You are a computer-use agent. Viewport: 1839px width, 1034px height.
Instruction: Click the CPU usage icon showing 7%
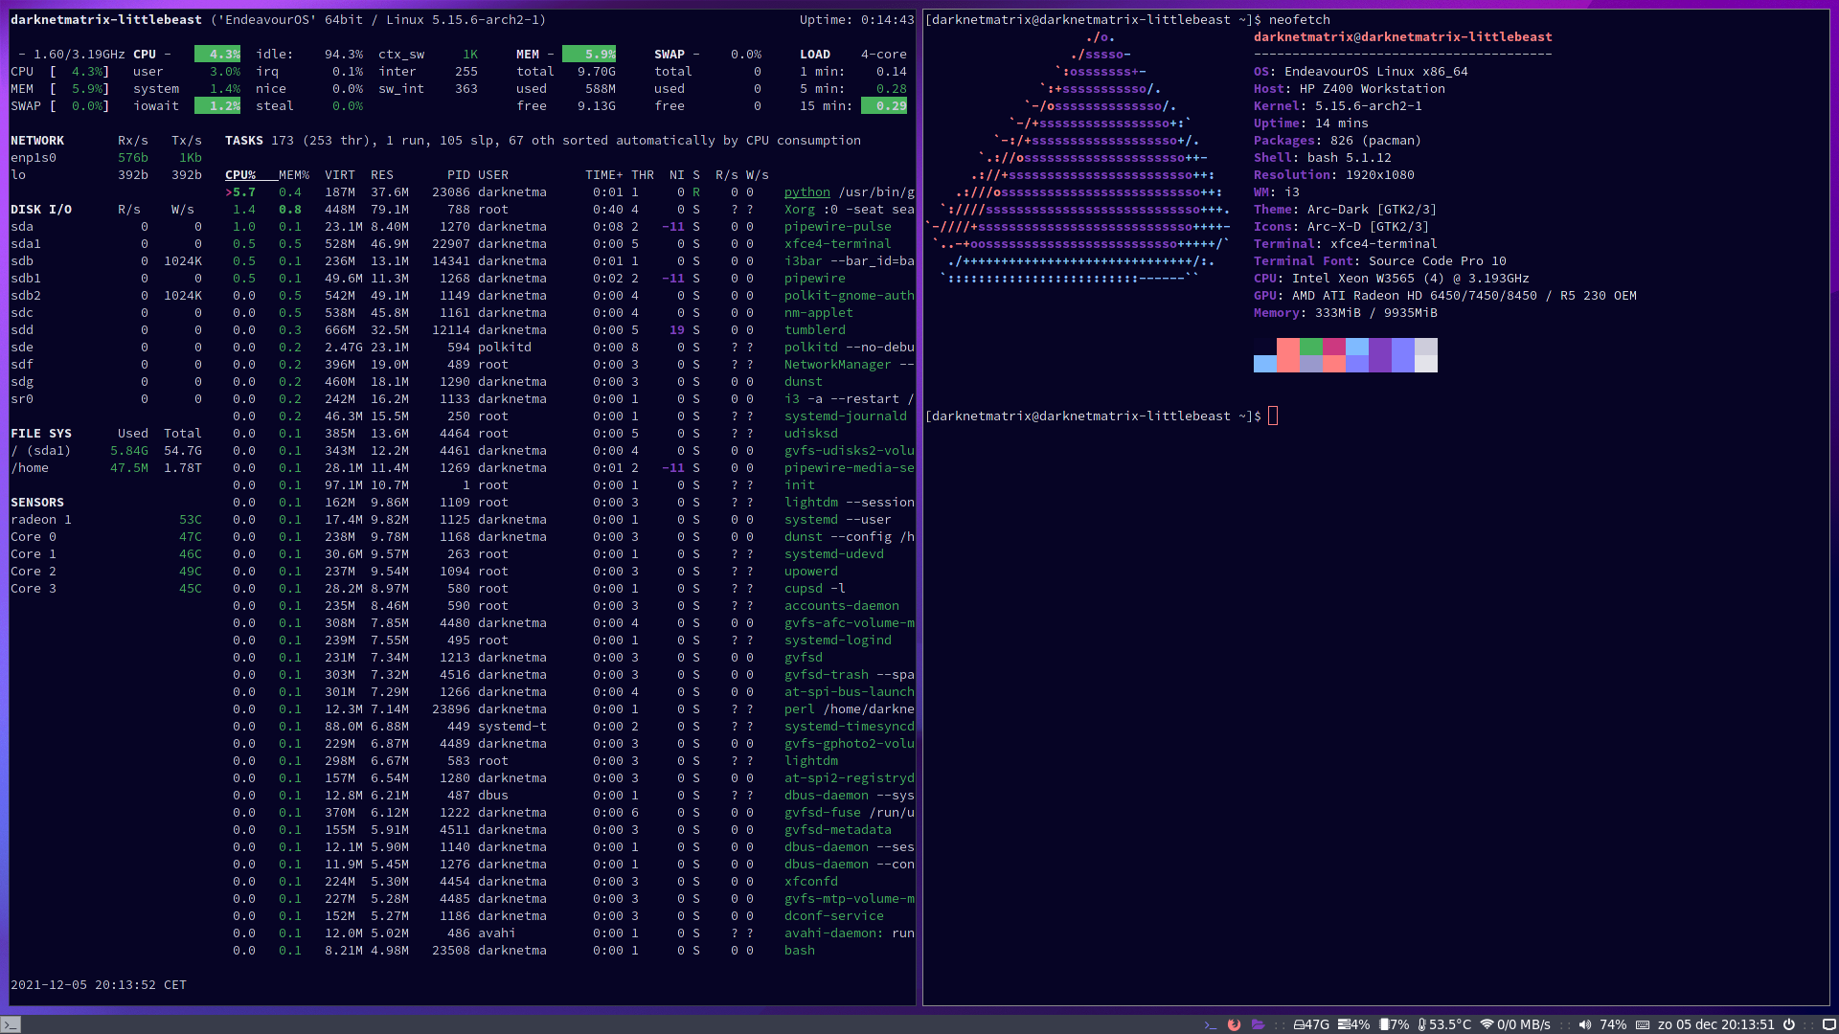pyautogui.click(x=1384, y=1024)
